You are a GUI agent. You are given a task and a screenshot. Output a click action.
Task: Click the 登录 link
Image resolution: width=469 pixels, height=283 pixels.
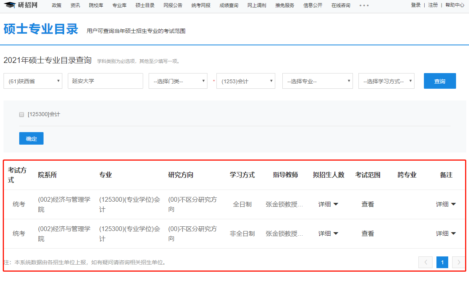pos(416,5)
